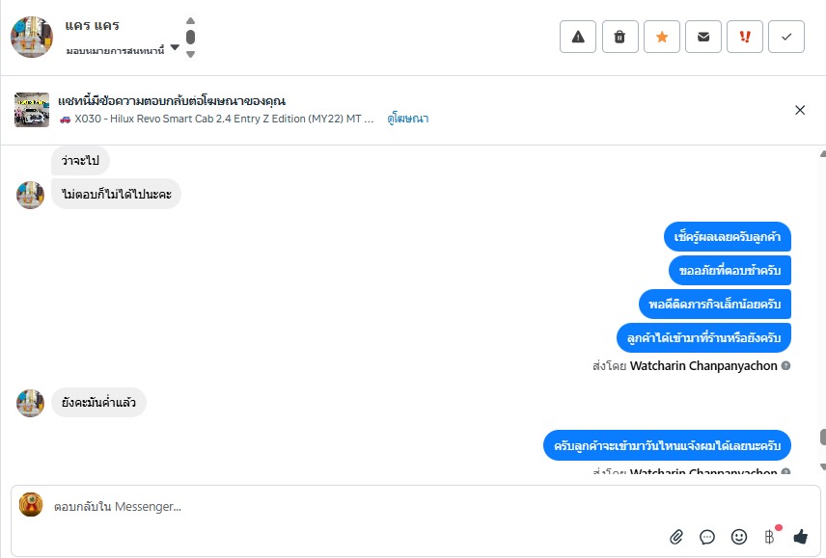Mark conversation as done with checkmark
Screen dimensions: 826x558
point(786,37)
